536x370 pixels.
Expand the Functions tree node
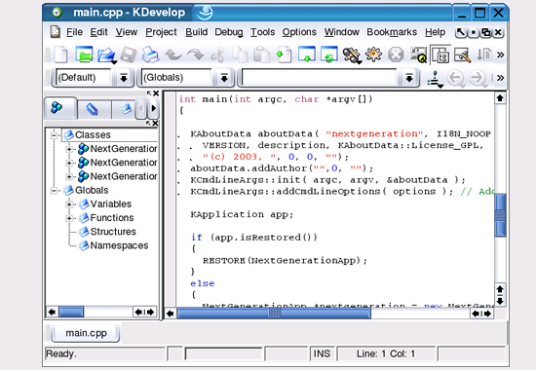pyautogui.click(x=69, y=218)
